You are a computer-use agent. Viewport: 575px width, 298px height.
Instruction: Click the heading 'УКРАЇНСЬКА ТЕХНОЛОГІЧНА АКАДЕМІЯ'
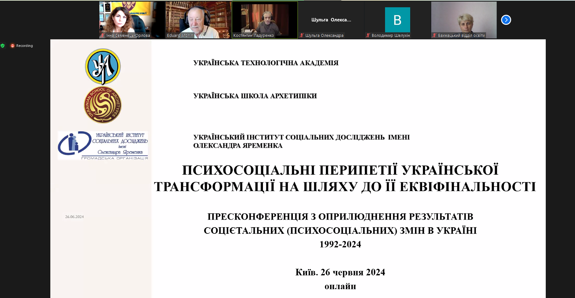[266, 63]
